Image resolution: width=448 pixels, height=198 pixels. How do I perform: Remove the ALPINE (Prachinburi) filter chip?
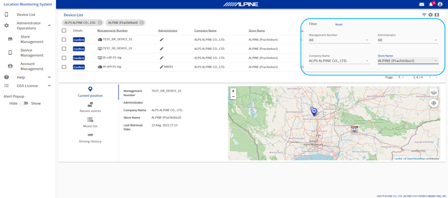click(x=141, y=23)
